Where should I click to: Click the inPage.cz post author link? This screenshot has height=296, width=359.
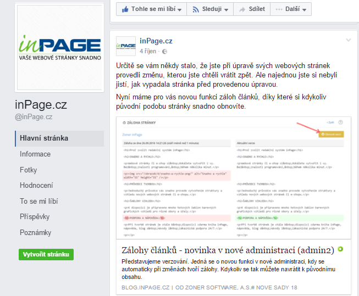[x=156, y=41]
